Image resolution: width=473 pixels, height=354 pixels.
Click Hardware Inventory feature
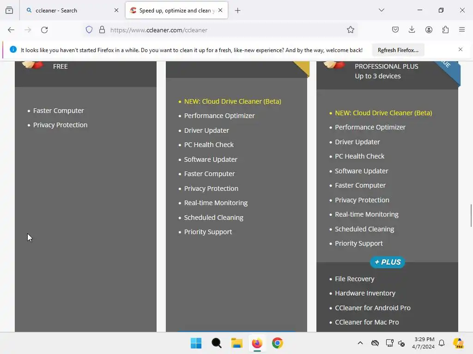point(365,293)
